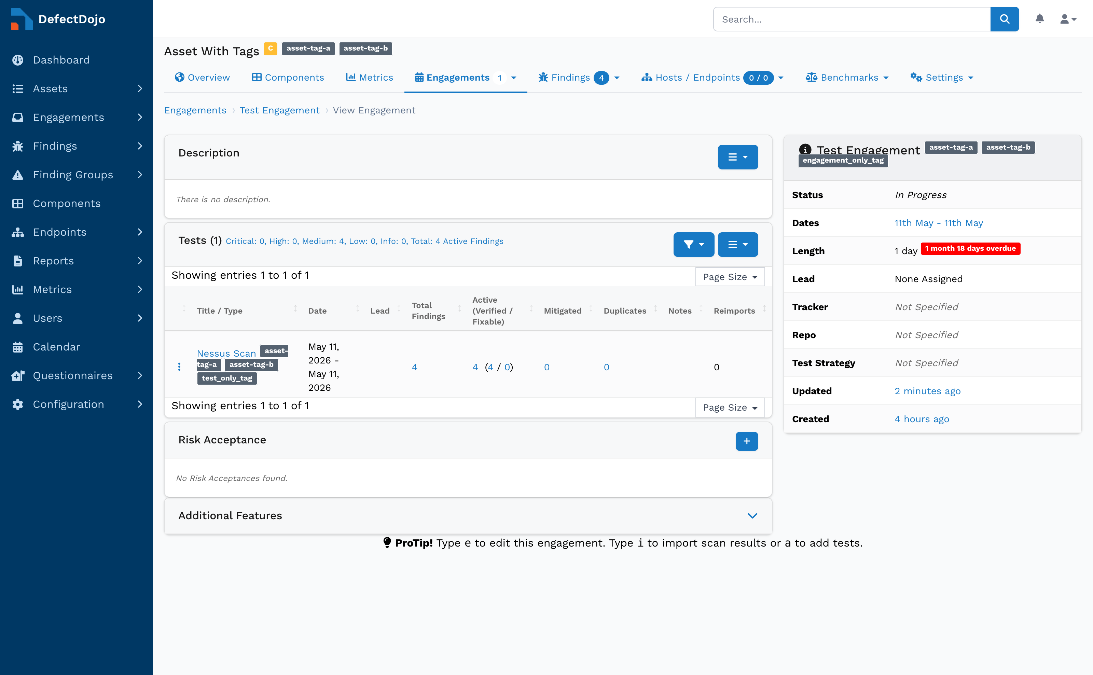Screen dimensions: 1093x675
Task: Add a Risk Acceptance with plus button
Action: click(x=747, y=441)
